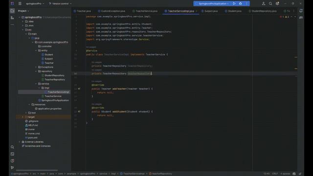Open HELP.md file
This screenshot has height=176, width=313.
coord(31,125)
